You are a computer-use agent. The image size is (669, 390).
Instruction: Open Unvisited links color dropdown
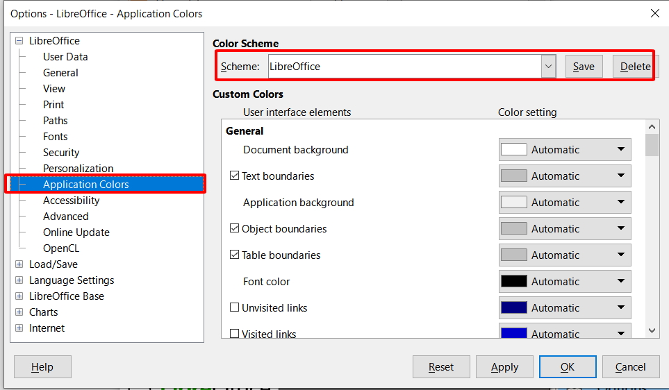[565, 307]
